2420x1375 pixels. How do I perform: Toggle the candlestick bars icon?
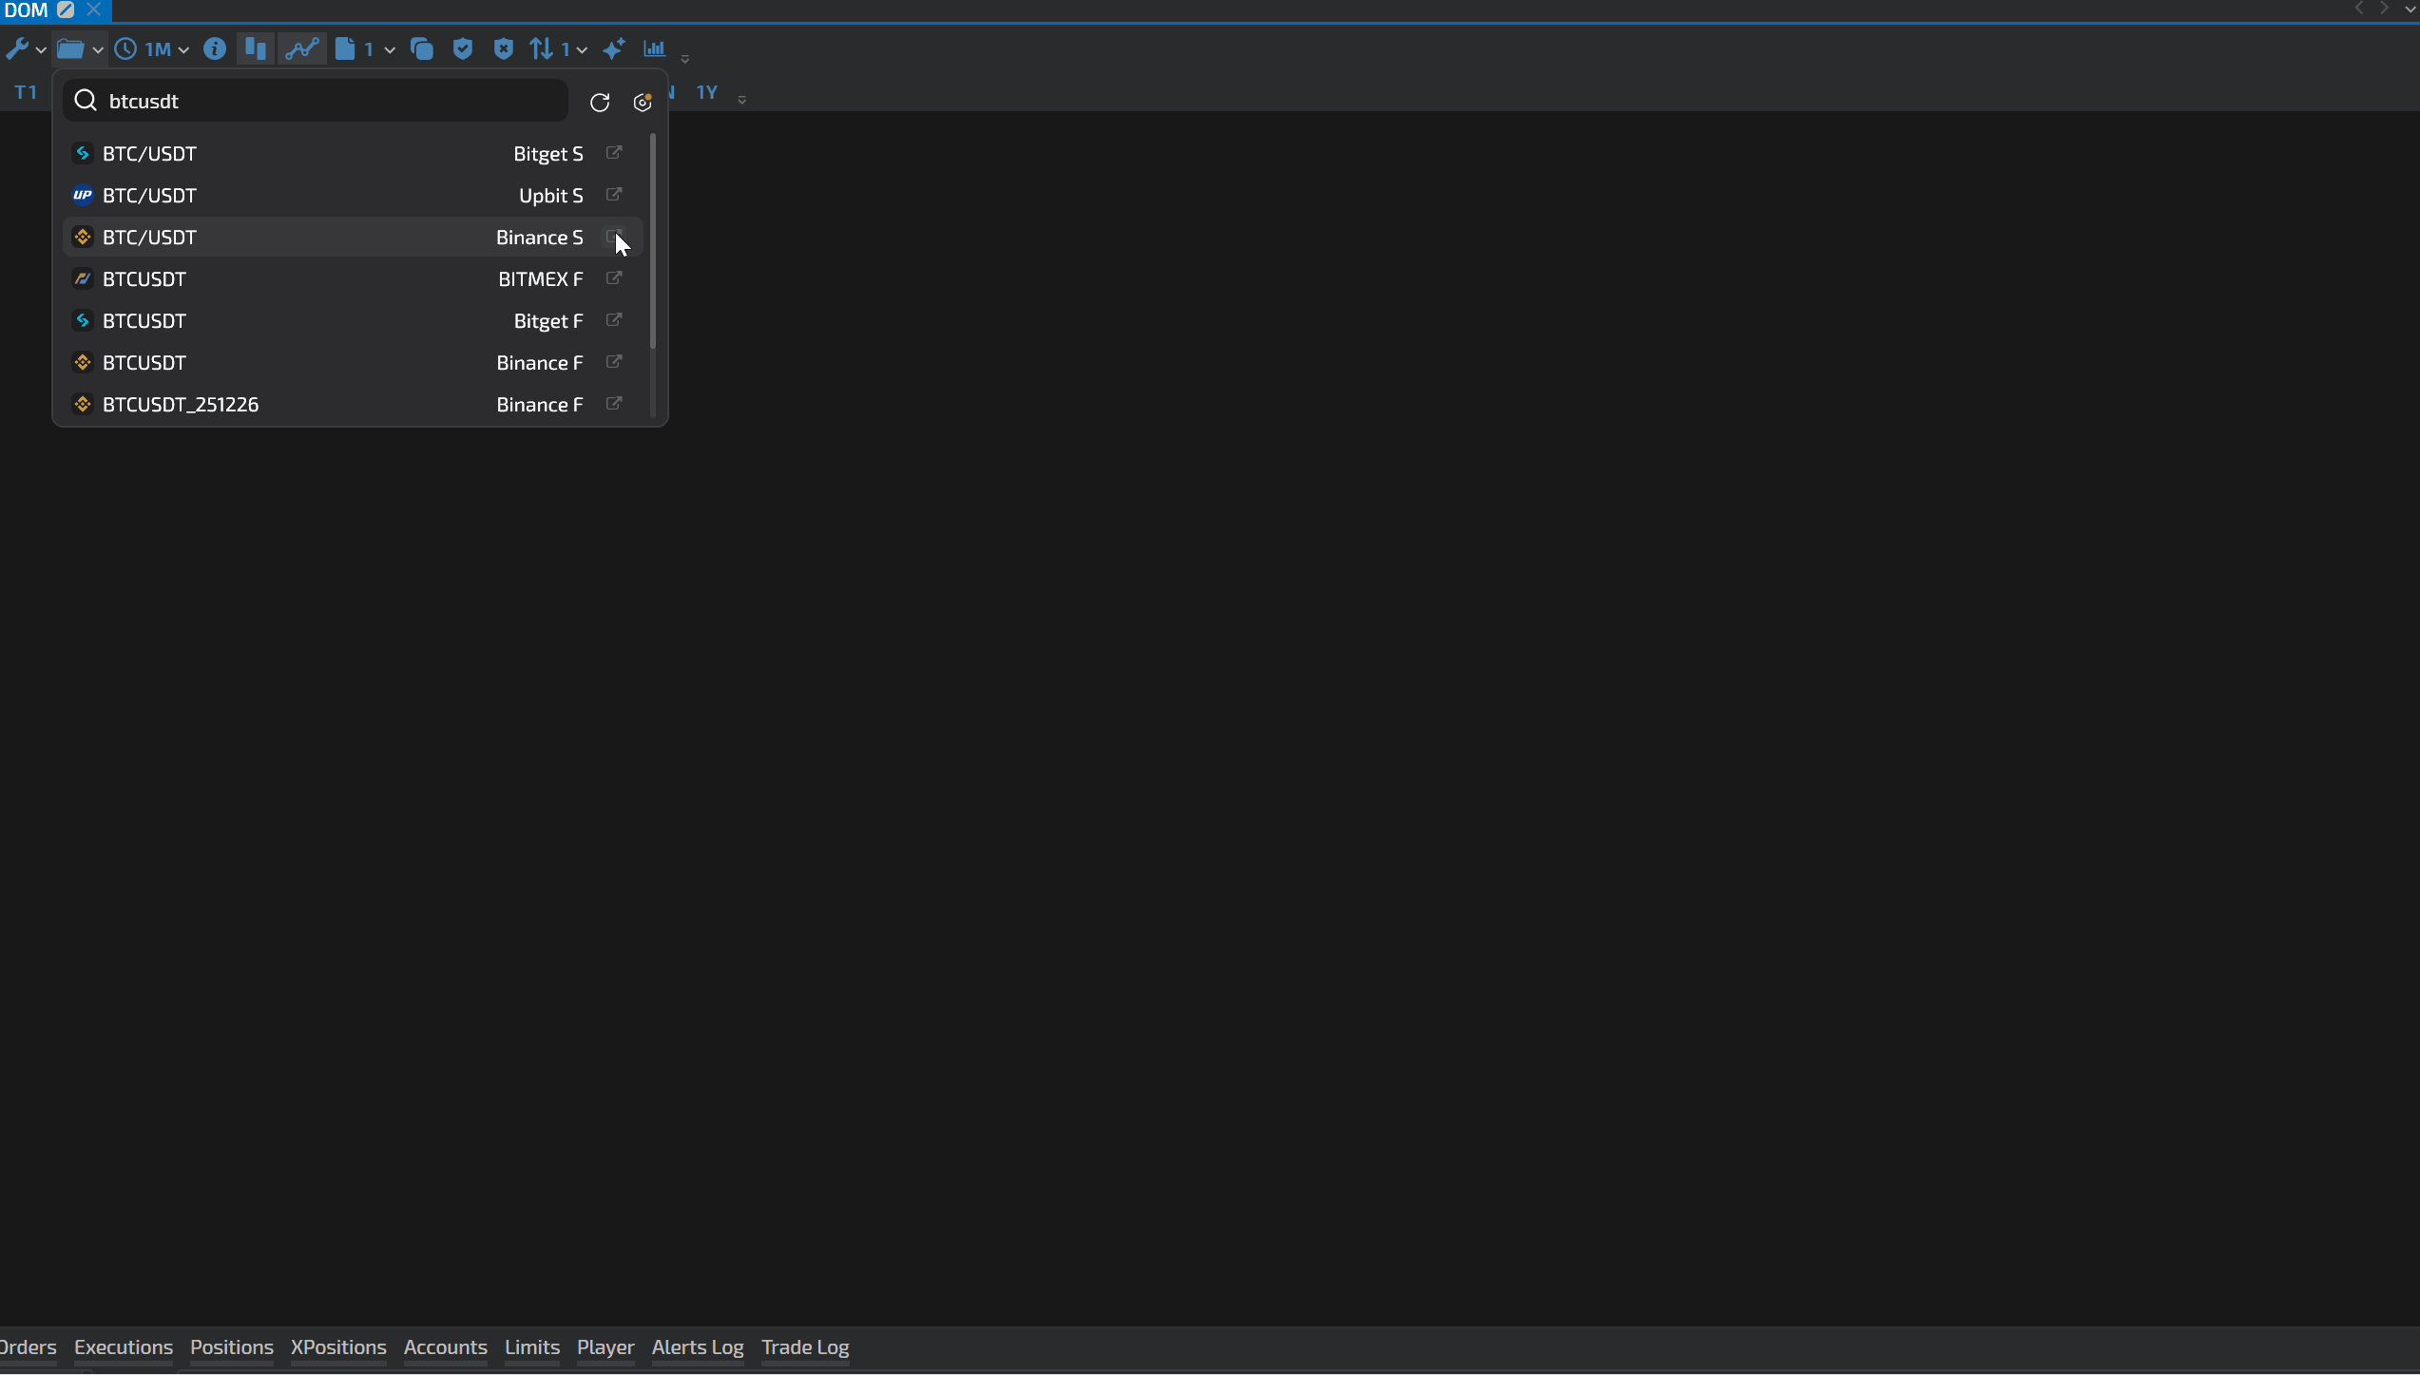[x=255, y=49]
